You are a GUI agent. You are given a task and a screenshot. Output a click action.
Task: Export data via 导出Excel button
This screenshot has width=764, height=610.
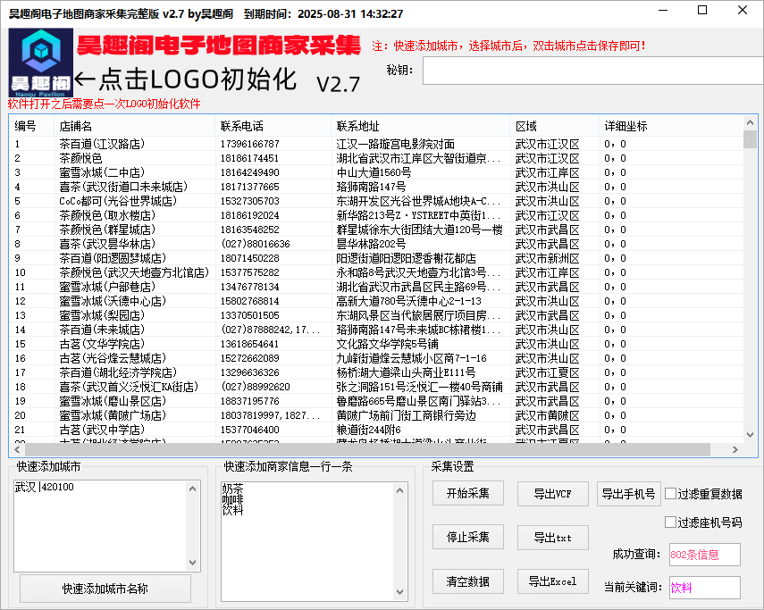coord(552,581)
